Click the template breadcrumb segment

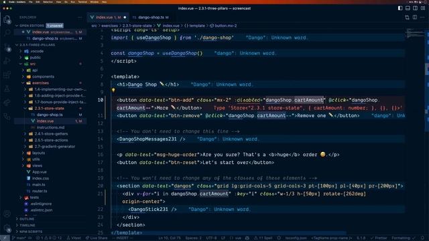(194, 25)
